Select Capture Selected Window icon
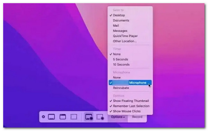Viewport: 208px width, 131px height. 63,117
